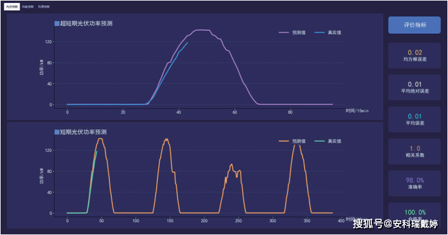This screenshot has width=448, height=235.
Task: Open the 负荷预测 tab
Action: pyautogui.click(x=44, y=7)
